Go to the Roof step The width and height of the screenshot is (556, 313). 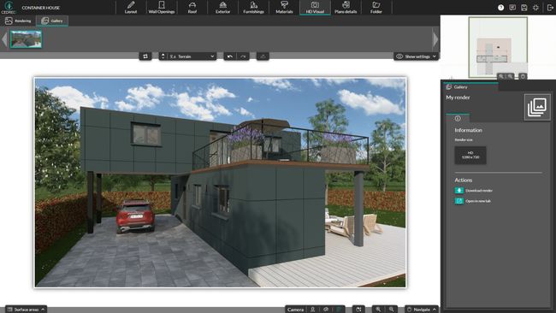point(192,8)
